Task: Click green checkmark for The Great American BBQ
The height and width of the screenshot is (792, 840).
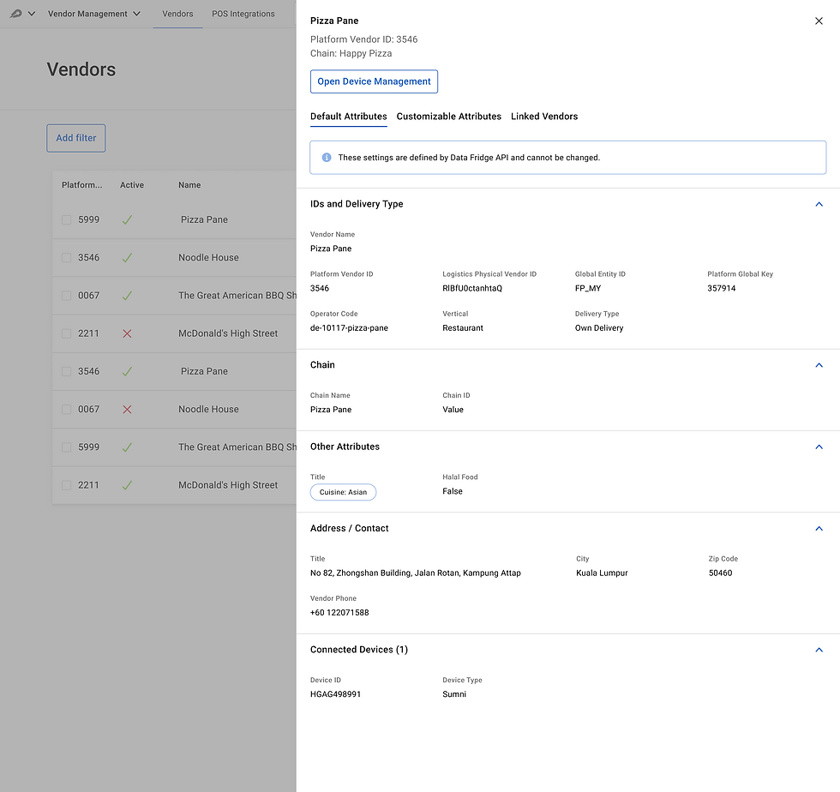Action: tap(127, 295)
